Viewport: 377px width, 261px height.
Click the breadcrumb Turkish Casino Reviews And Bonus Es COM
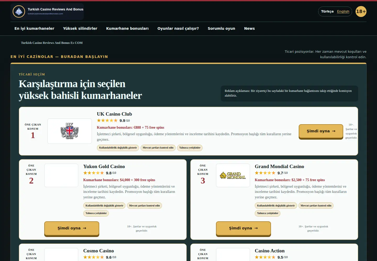point(52,43)
